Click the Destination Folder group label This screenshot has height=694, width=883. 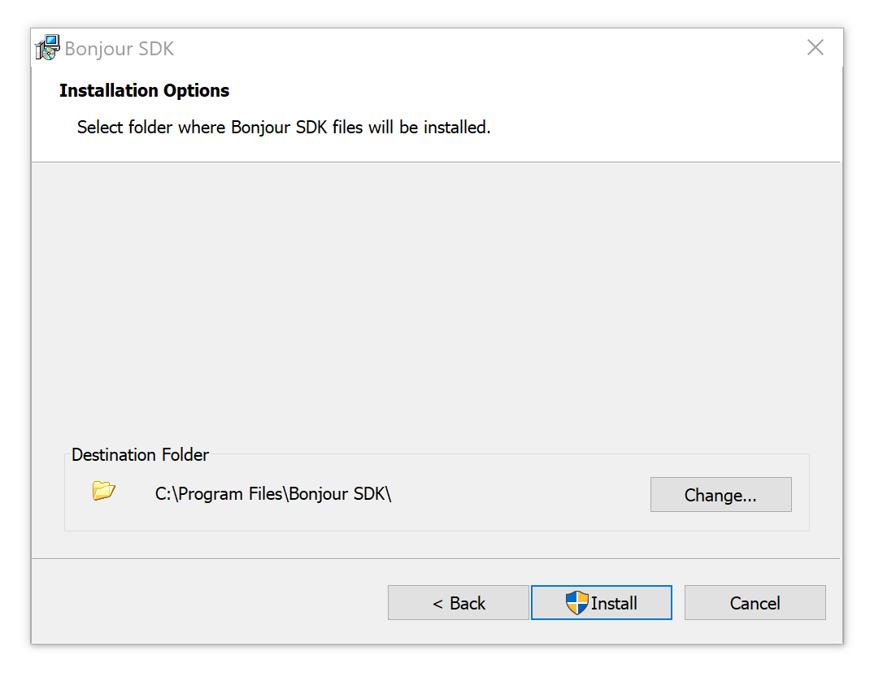click(140, 455)
